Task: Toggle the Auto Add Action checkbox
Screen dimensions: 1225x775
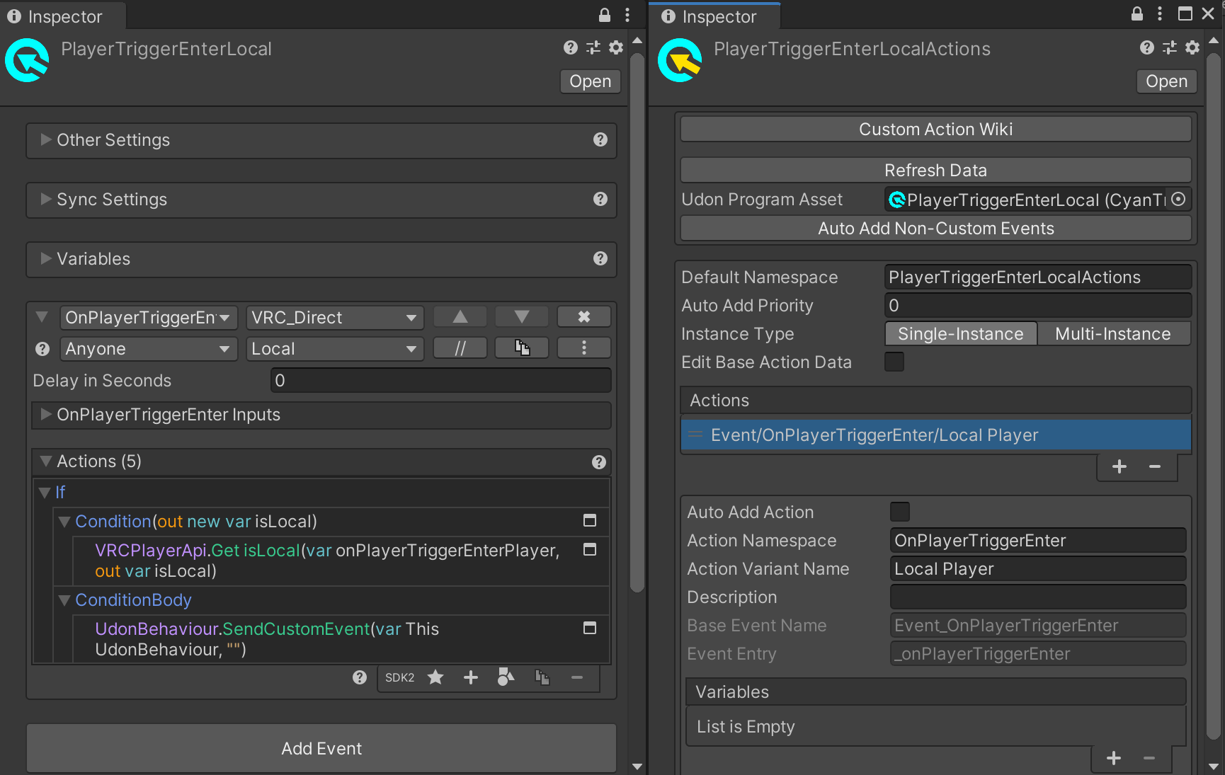Action: point(900,512)
